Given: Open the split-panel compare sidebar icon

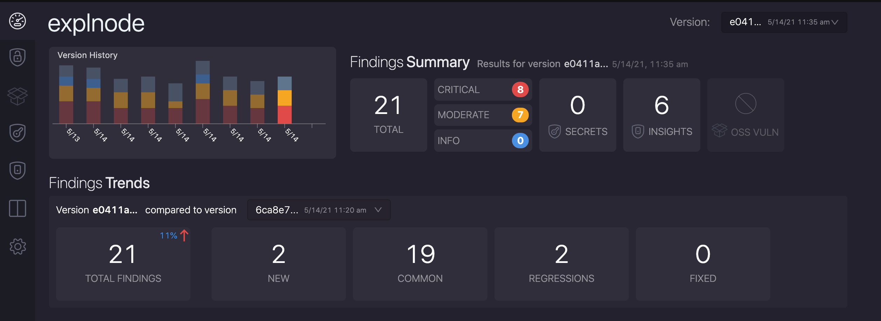Looking at the screenshot, I should (18, 208).
